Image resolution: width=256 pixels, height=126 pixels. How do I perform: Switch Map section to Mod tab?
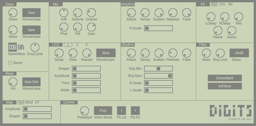click(29, 102)
